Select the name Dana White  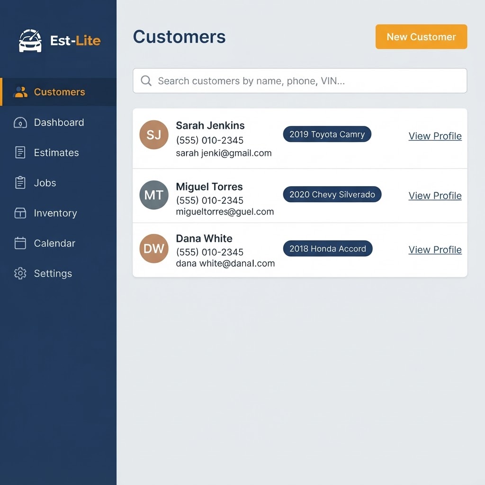coord(204,239)
